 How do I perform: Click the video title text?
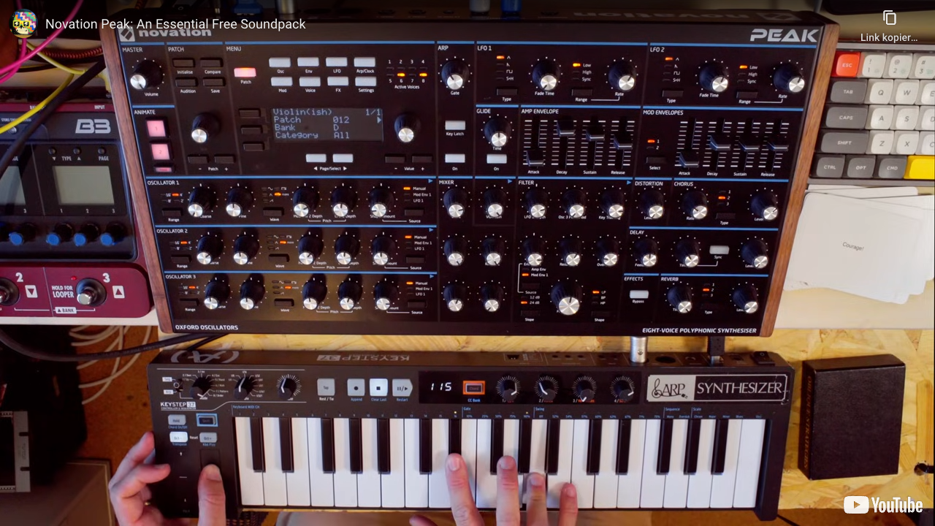(x=175, y=24)
